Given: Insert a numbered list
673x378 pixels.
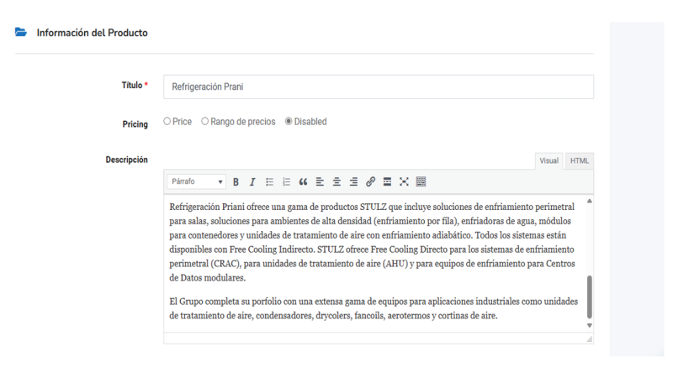Looking at the screenshot, I should pyautogui.click(x=286, y=181).
